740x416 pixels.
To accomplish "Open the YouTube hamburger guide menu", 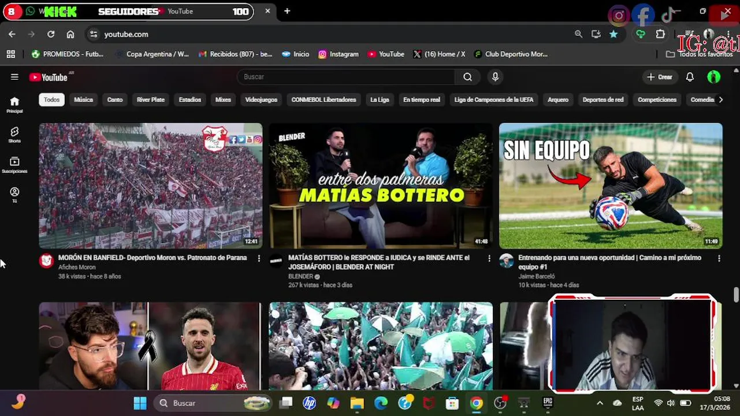I will [14, 77].
